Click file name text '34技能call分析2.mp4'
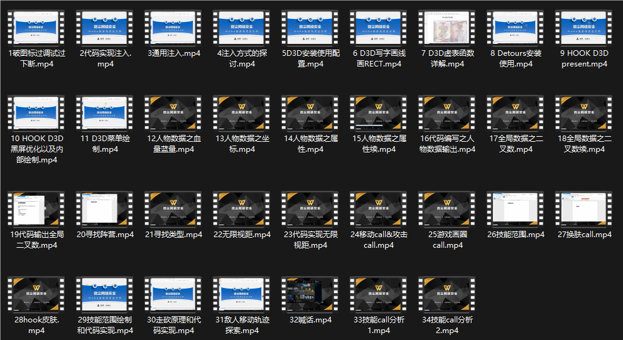 pos(447,326)
